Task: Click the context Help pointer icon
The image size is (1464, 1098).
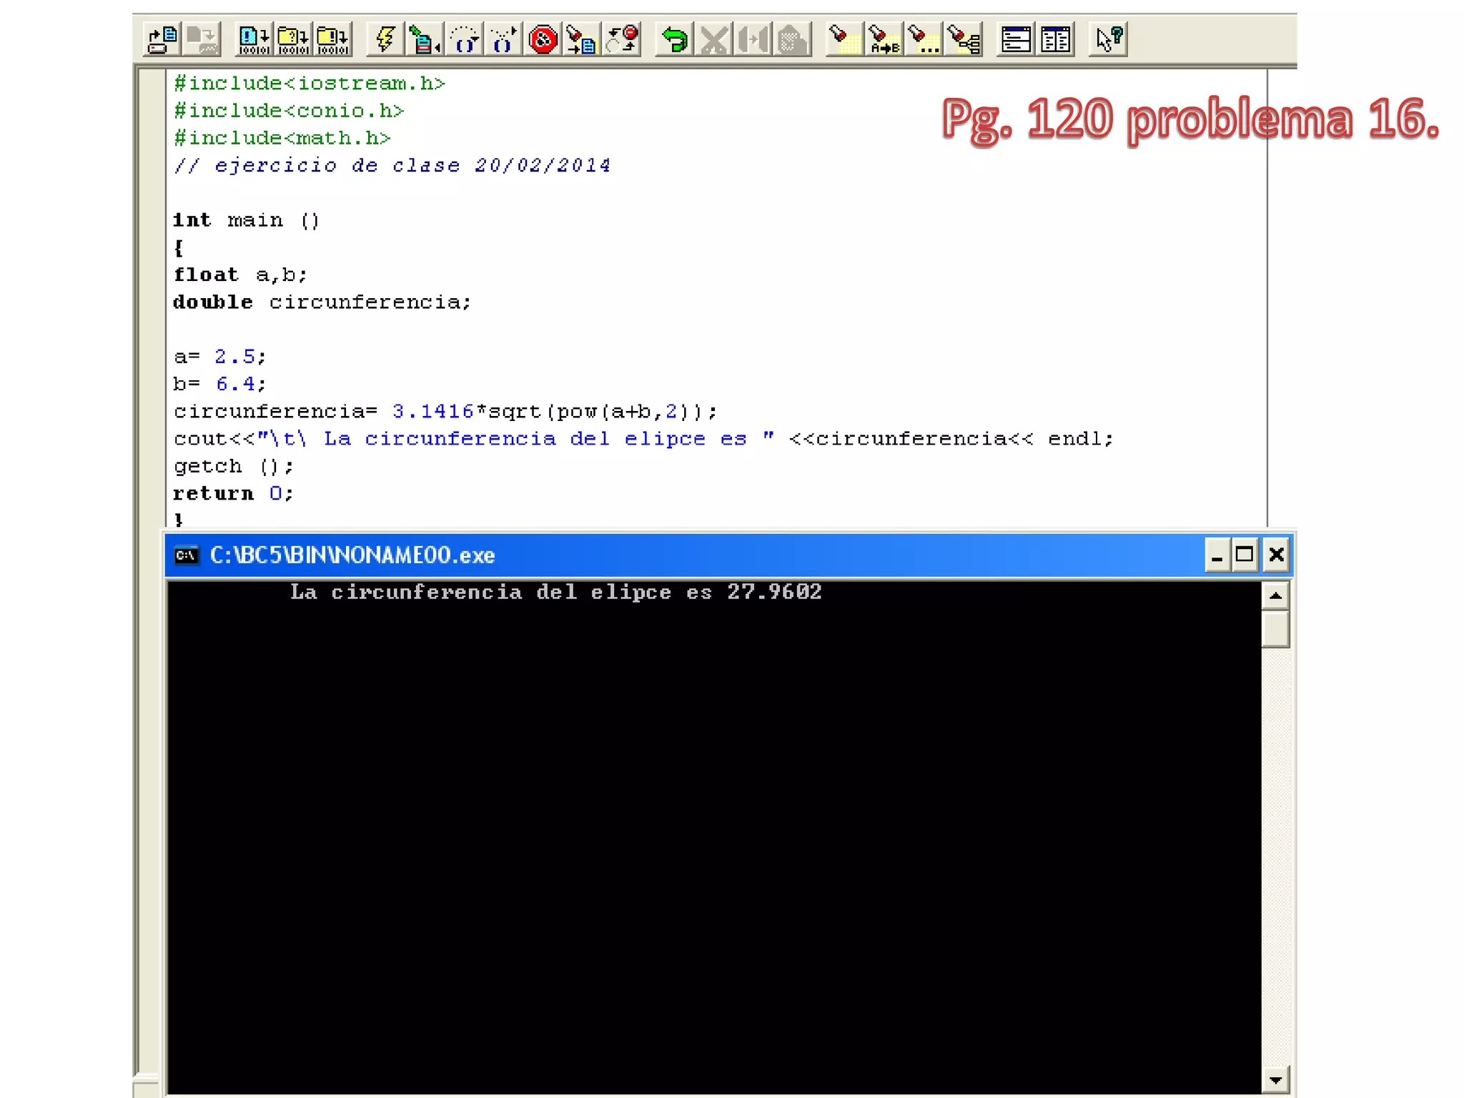Action: tap(1109, 39)
